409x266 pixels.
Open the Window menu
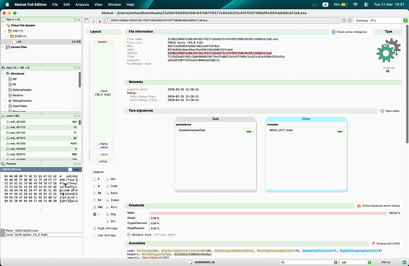pos(115,5)
